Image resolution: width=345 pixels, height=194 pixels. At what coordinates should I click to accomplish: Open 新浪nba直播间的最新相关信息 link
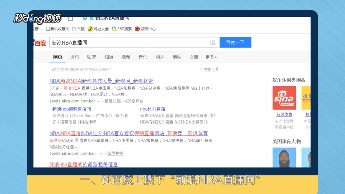tap(84, 165)
